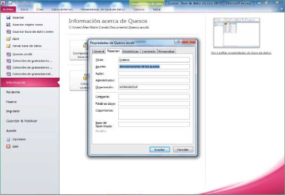Switch to the General tab
Image resolution: width=285 pixels, height=195 pixels.
99,51
